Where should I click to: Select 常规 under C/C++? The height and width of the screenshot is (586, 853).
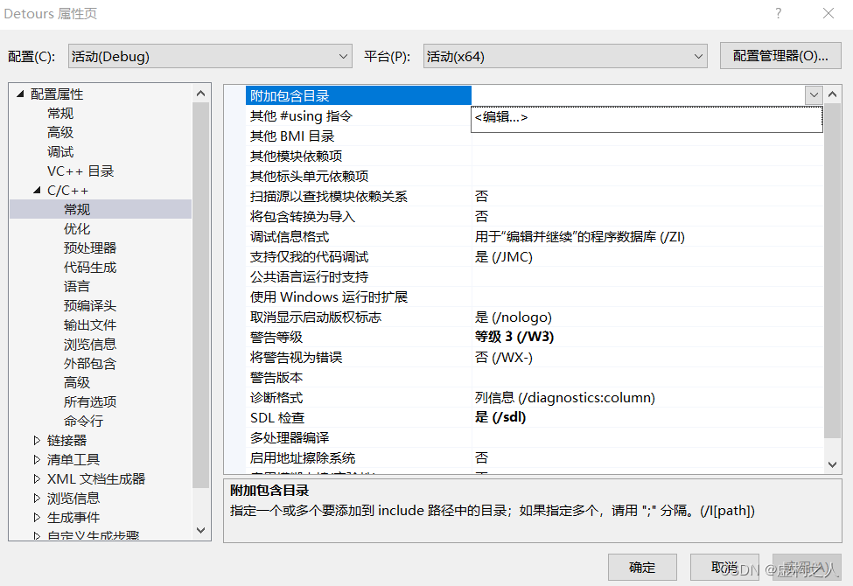coord(77,210)
